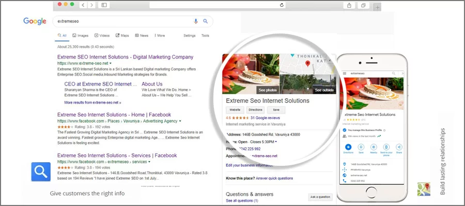Start voice search with the microphone icon
Viewport: 465px width, 206px height.
[x=196, y=21]
